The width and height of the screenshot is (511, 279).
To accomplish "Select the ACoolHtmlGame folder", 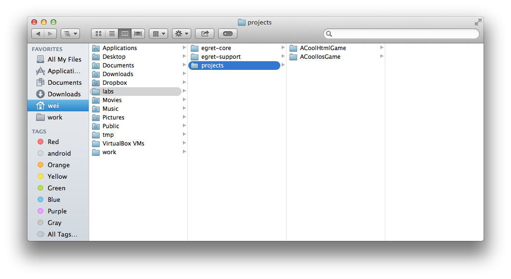I will 333,48.
